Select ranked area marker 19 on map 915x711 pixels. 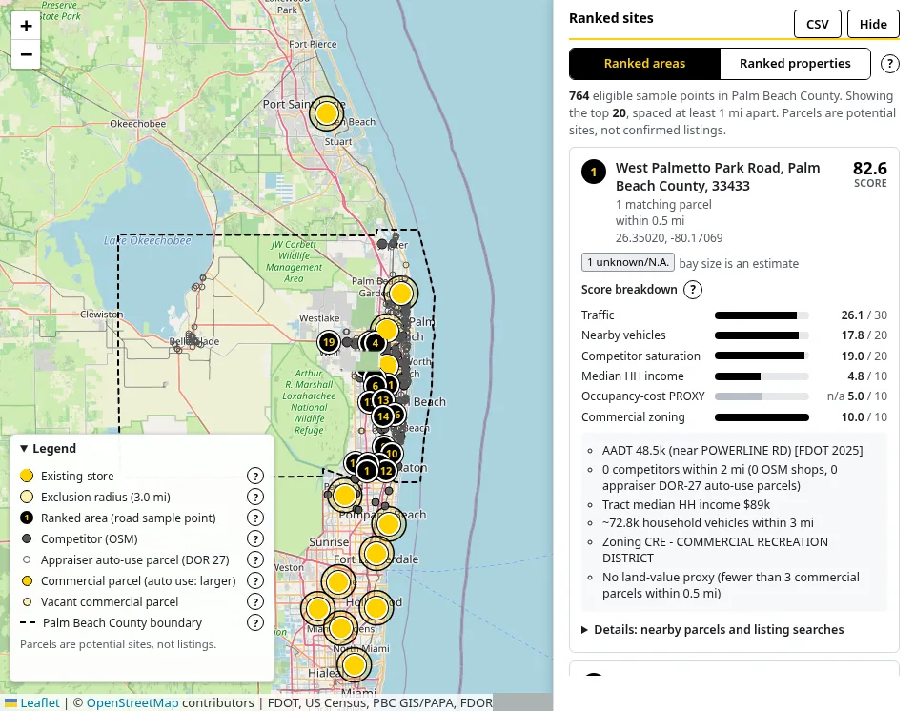[329, 342]
